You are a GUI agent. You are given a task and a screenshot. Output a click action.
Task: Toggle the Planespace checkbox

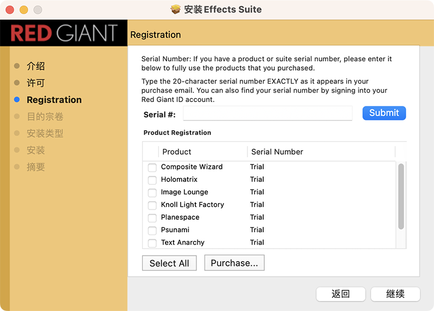pos(152,218)
